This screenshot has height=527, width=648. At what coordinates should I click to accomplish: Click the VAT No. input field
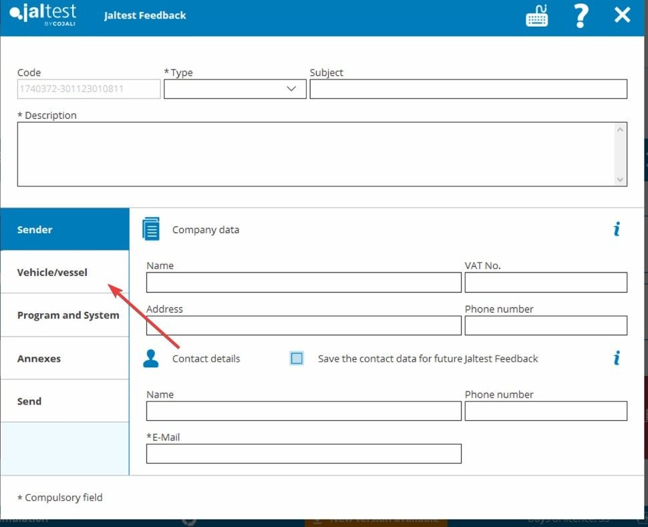546,283
